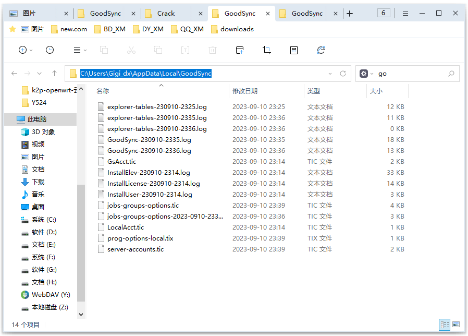Open address bar history dropdown
This screenshot has height=336, width=468.
click(330, 74)
